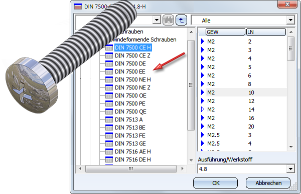Click hollow arrow of row M2 length 14
Screen dimensions: 301x194
(x=203, y=109)
